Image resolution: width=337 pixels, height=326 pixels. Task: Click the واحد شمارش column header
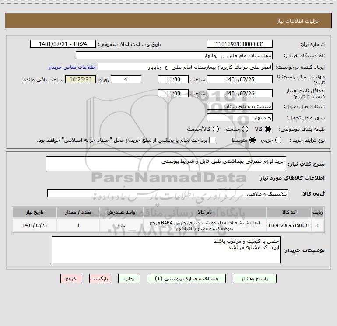coord(121,212)
